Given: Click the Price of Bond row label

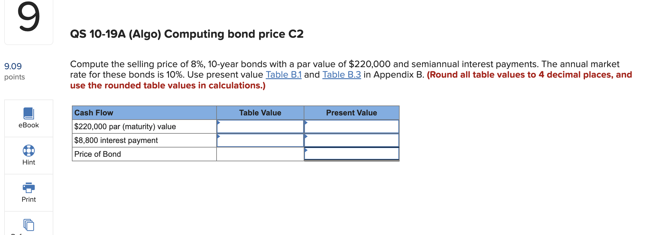Looking at the screenshot, I should click(98, 154).
